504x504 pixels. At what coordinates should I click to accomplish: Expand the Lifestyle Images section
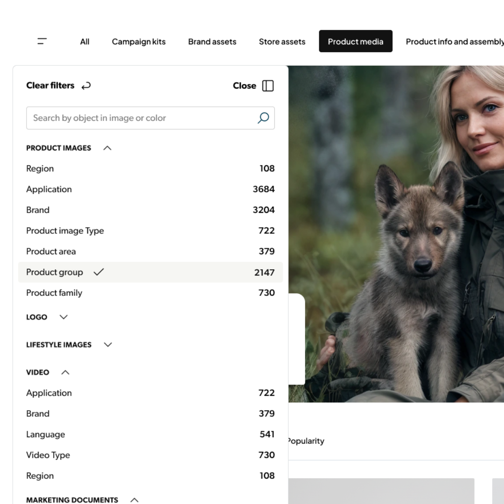coord(108,345)
